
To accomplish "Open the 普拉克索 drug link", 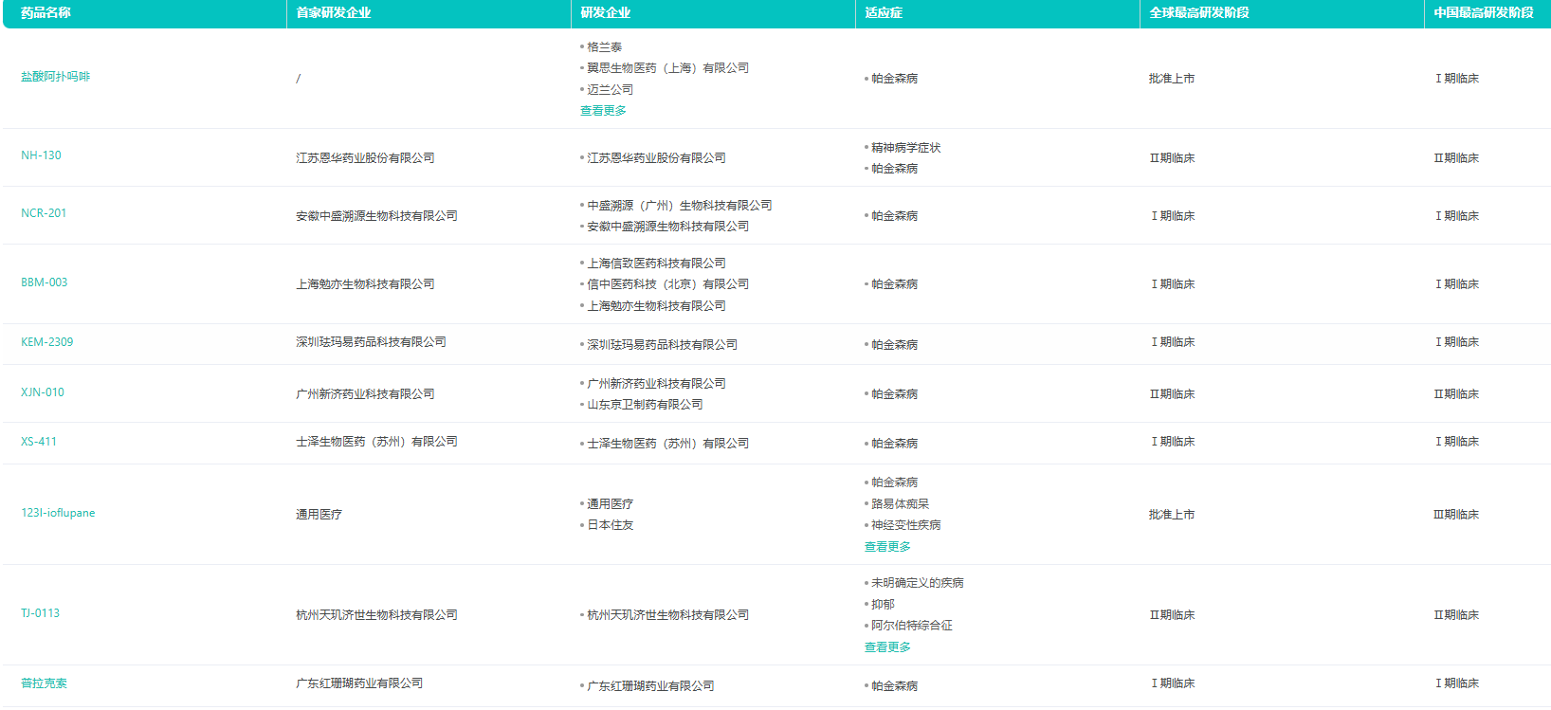I will point(44,683).
